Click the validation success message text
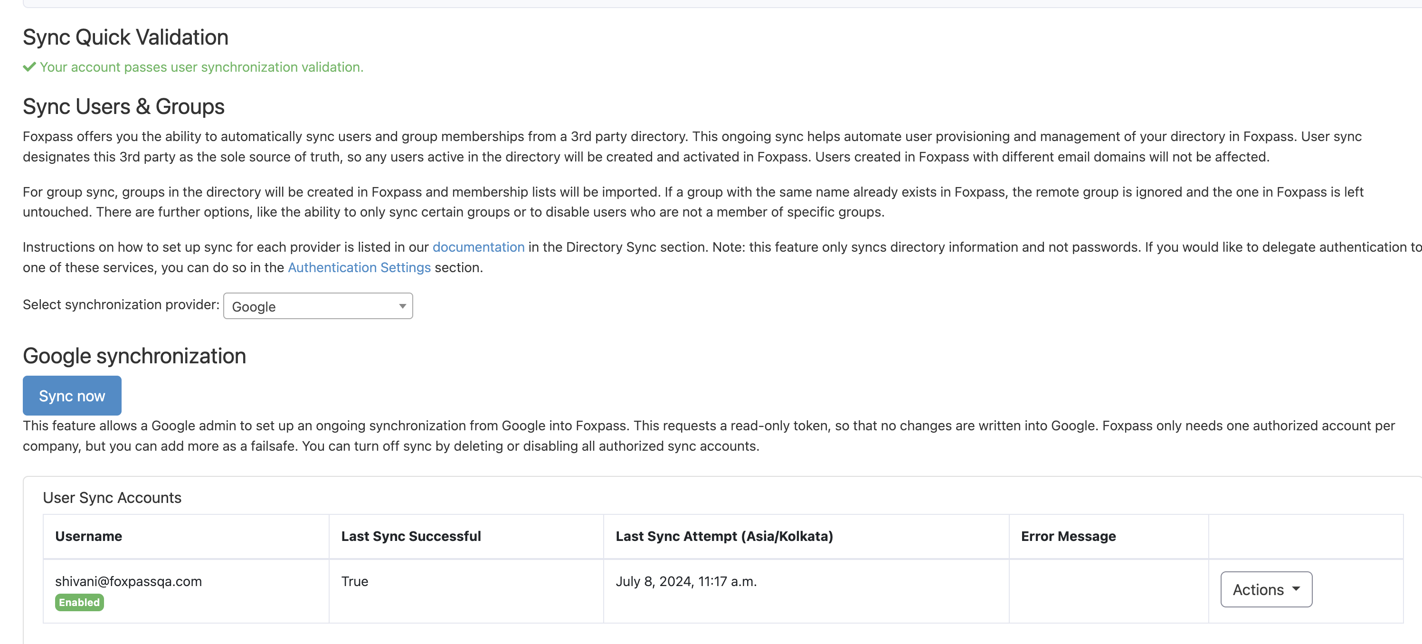The height and width of the screenshot is (644, 1422). click(201, 67)
